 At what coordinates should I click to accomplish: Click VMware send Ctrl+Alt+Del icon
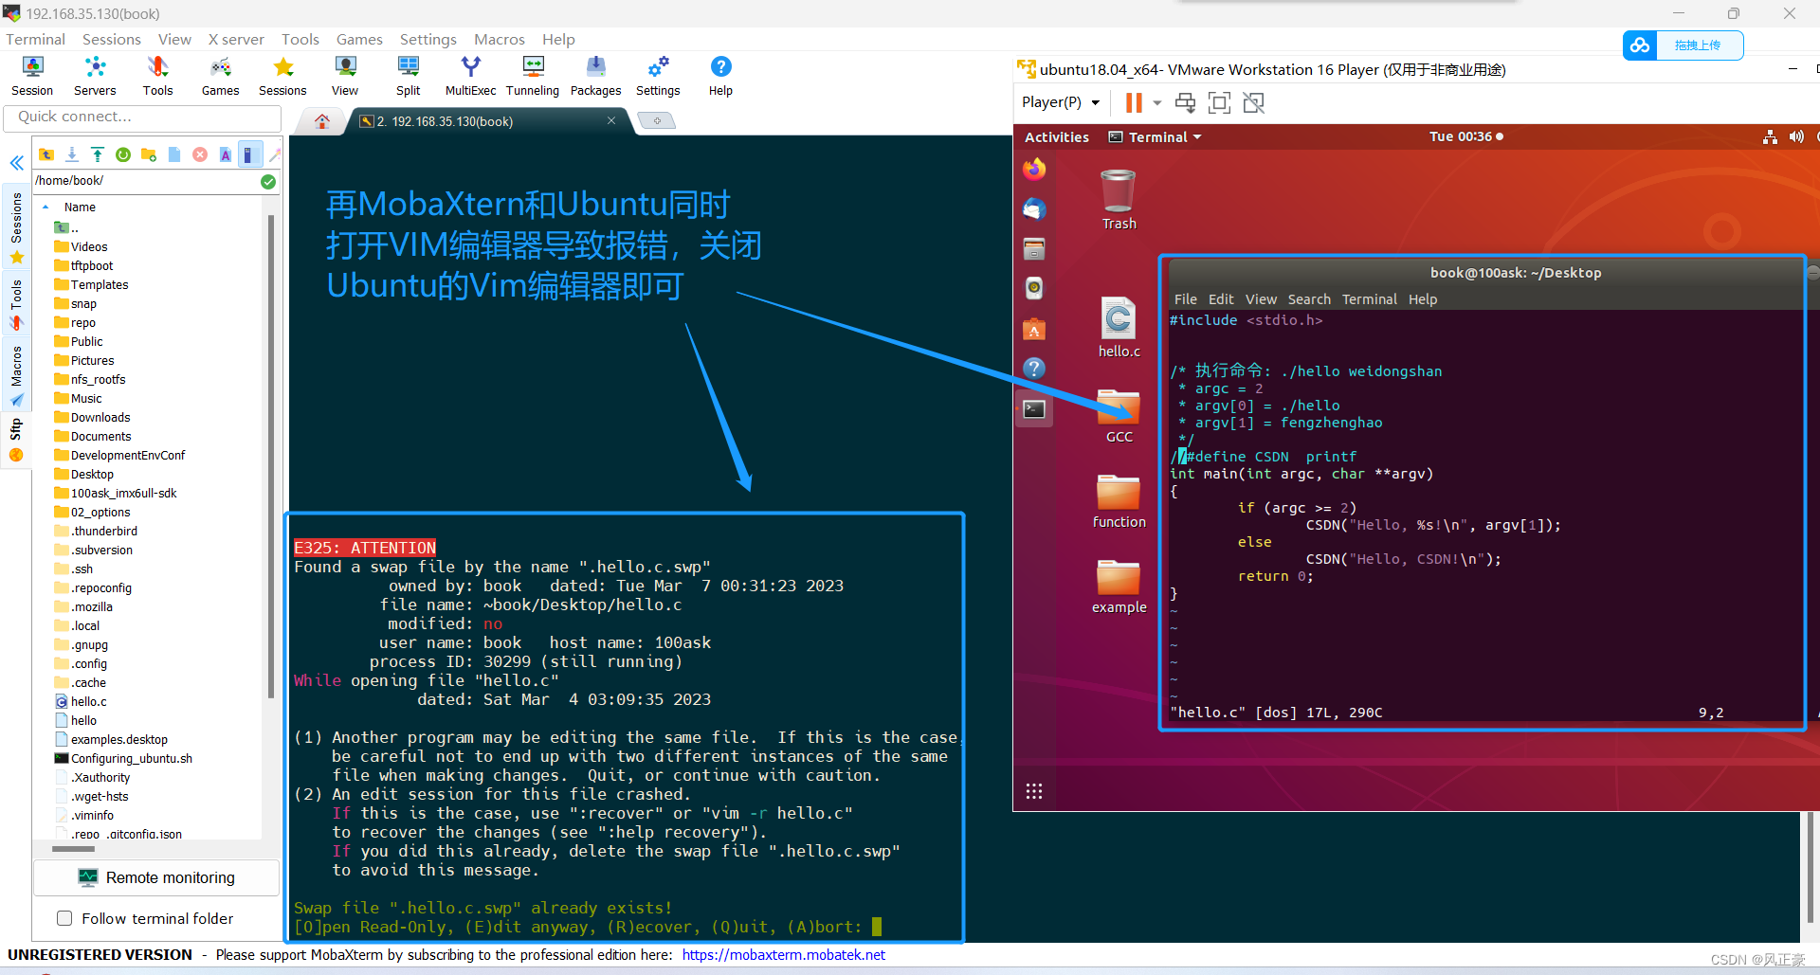coord(1185,102)
